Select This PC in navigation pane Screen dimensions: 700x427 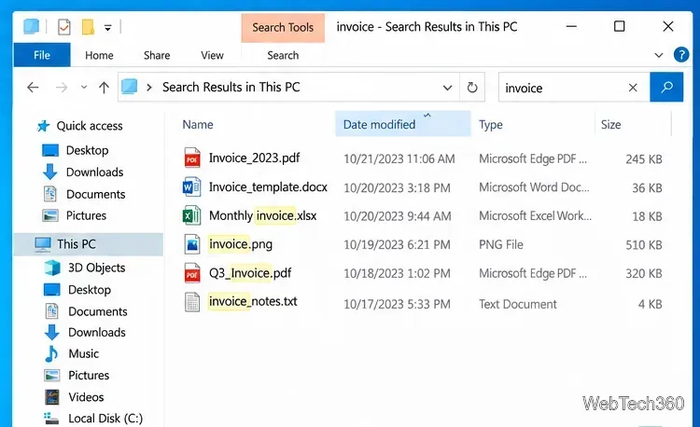89,244
